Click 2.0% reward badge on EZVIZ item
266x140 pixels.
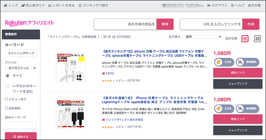pyautogui.click(x=224, y=62)
